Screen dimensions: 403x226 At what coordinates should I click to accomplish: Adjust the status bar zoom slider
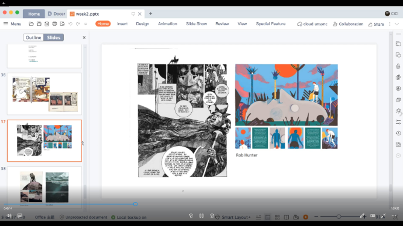point(338,217)
